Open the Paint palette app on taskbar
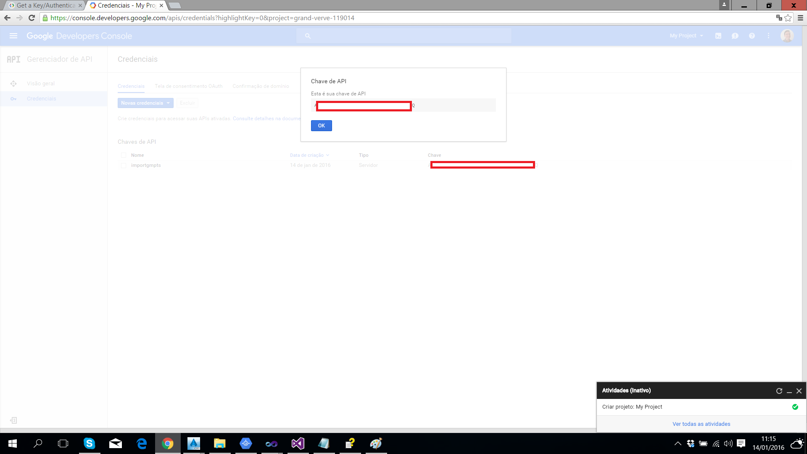Screen dimensions: 807x454 [376, 443]
